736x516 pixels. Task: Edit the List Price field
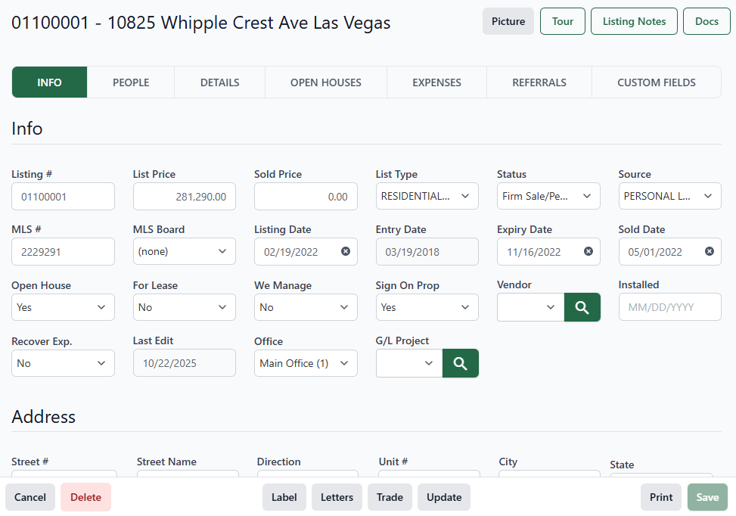tap(184, 196)
